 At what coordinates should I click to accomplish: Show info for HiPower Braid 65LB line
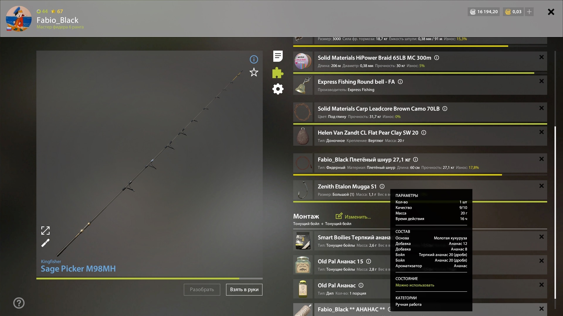[x=436, y=58]
